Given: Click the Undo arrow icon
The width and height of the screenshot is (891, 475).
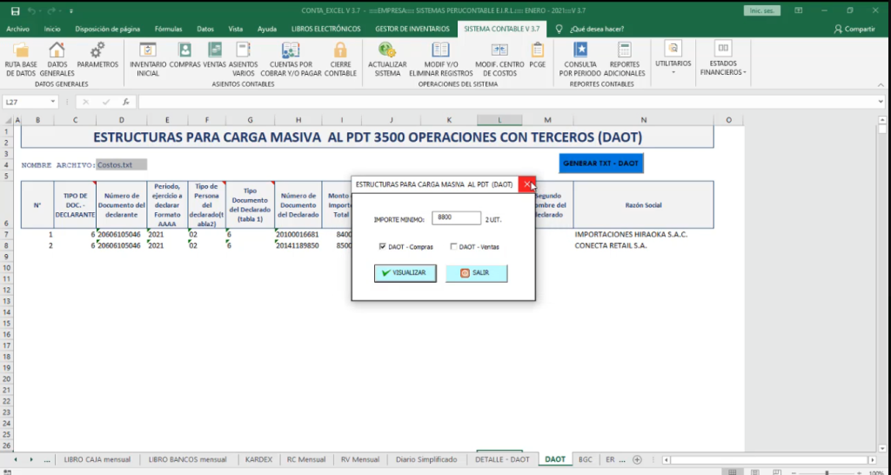Looking at the screenshot, I should click(x=32, y=10).
